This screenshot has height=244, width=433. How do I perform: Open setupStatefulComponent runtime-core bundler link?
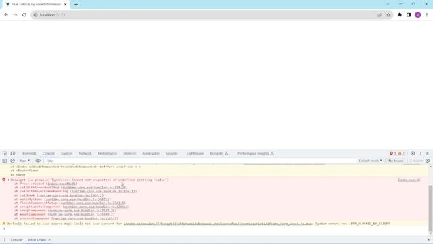96,207
